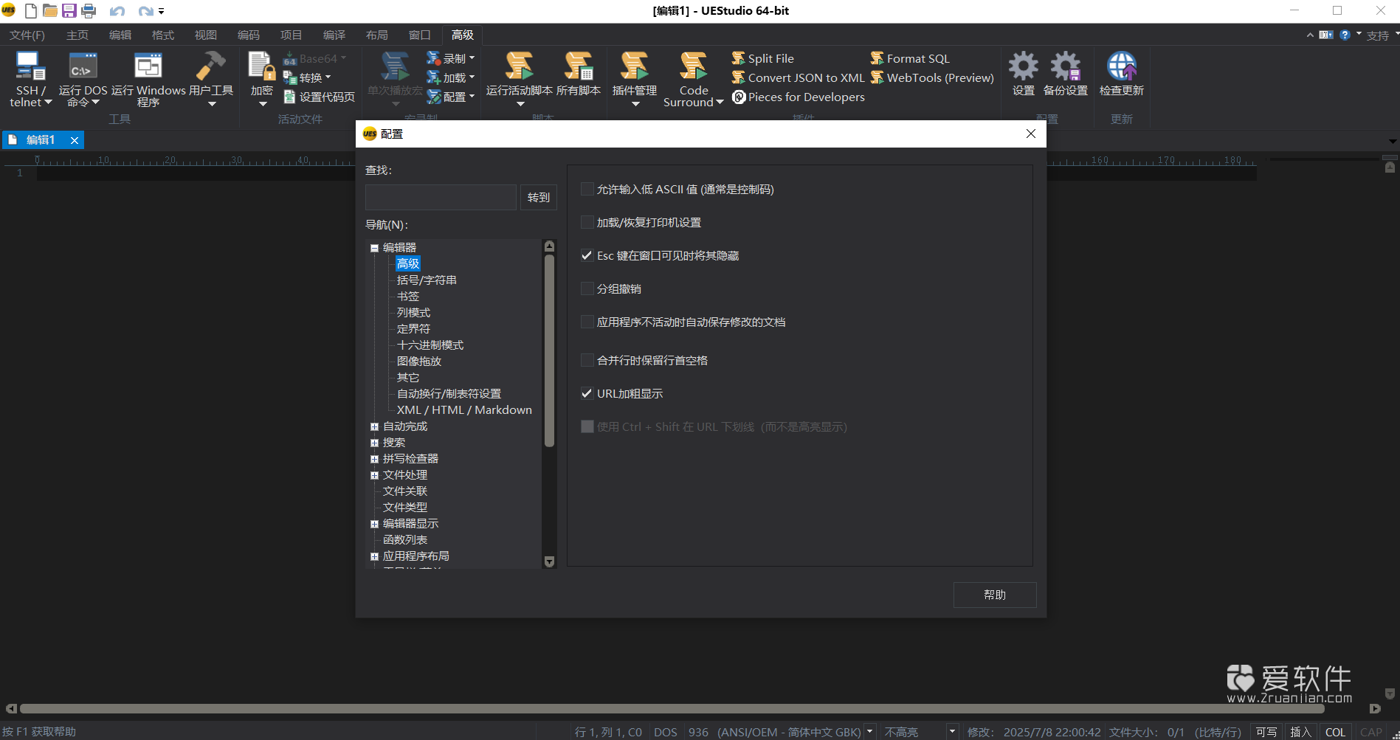Open the 文件(F) menu
The height and width of the screenshot is (740, 1400).
(x=27, y=35)
